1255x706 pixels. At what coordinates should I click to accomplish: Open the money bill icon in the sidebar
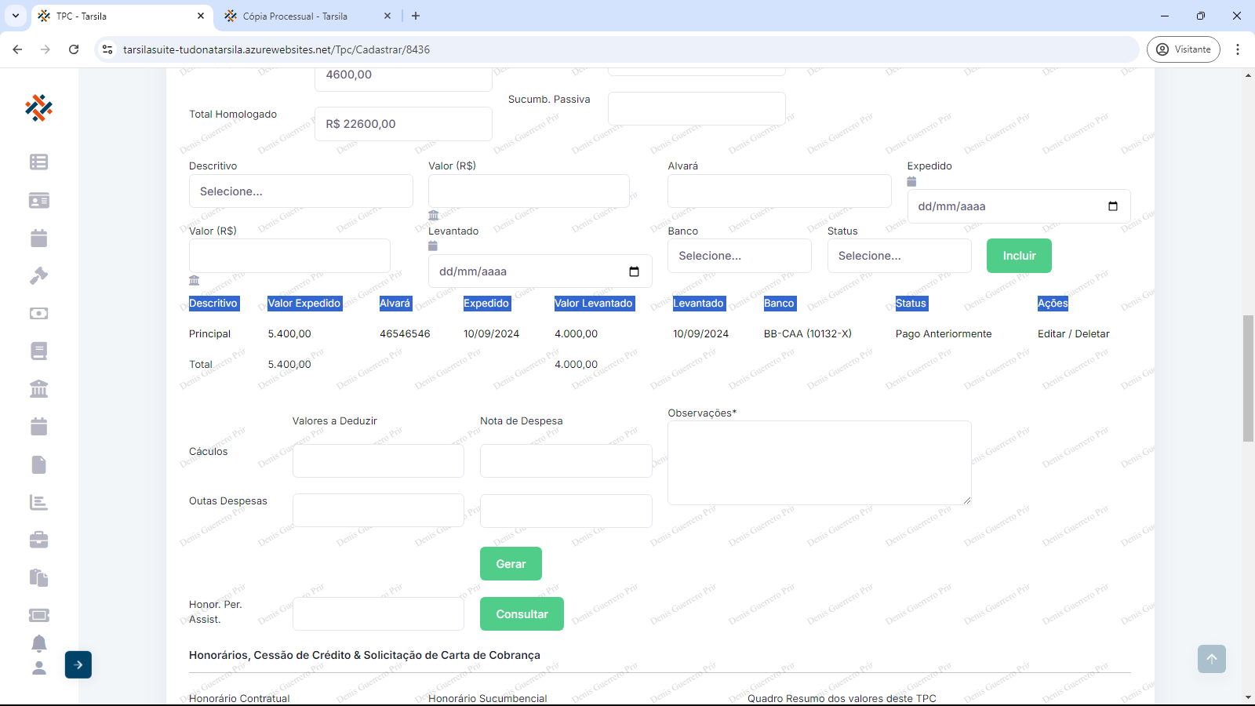click(x=38, y=313)
